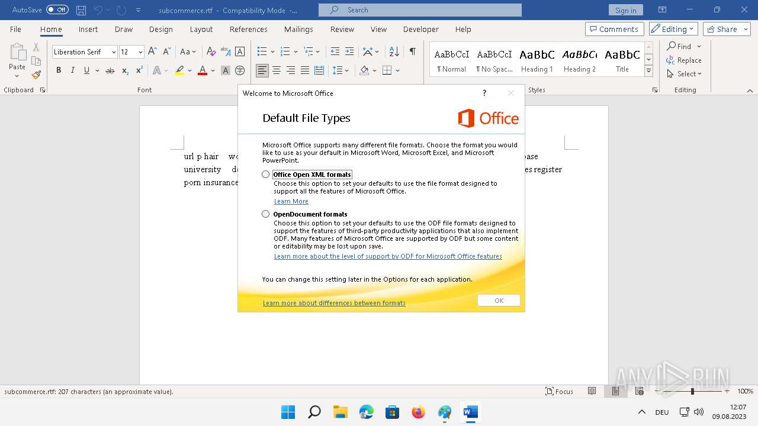Expand the Bullets list dropdown

tap(272, 52)
